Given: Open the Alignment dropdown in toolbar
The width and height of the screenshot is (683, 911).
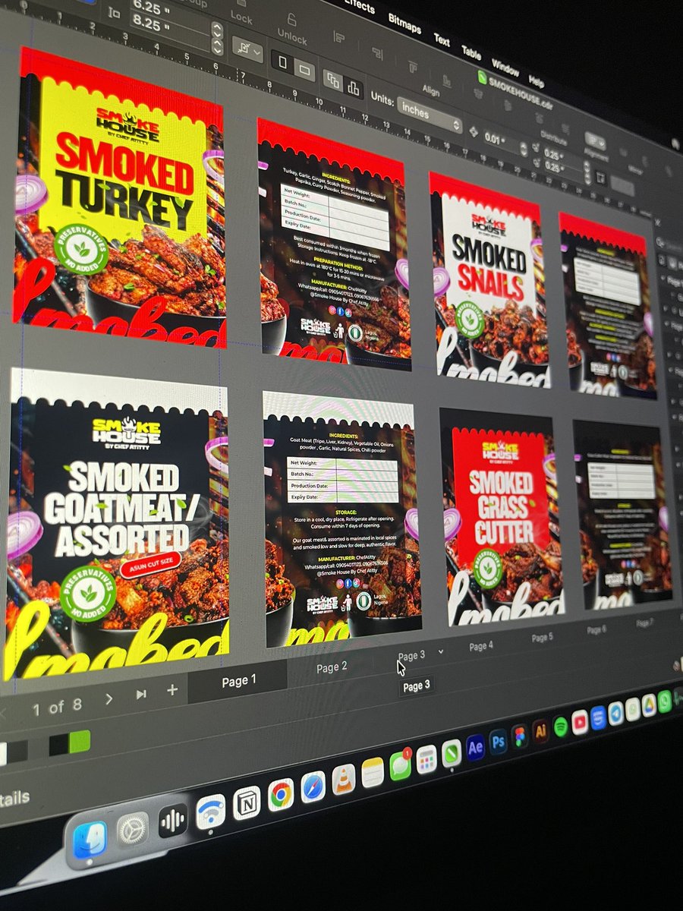Looking at the screenshot, I should point(596,142).
